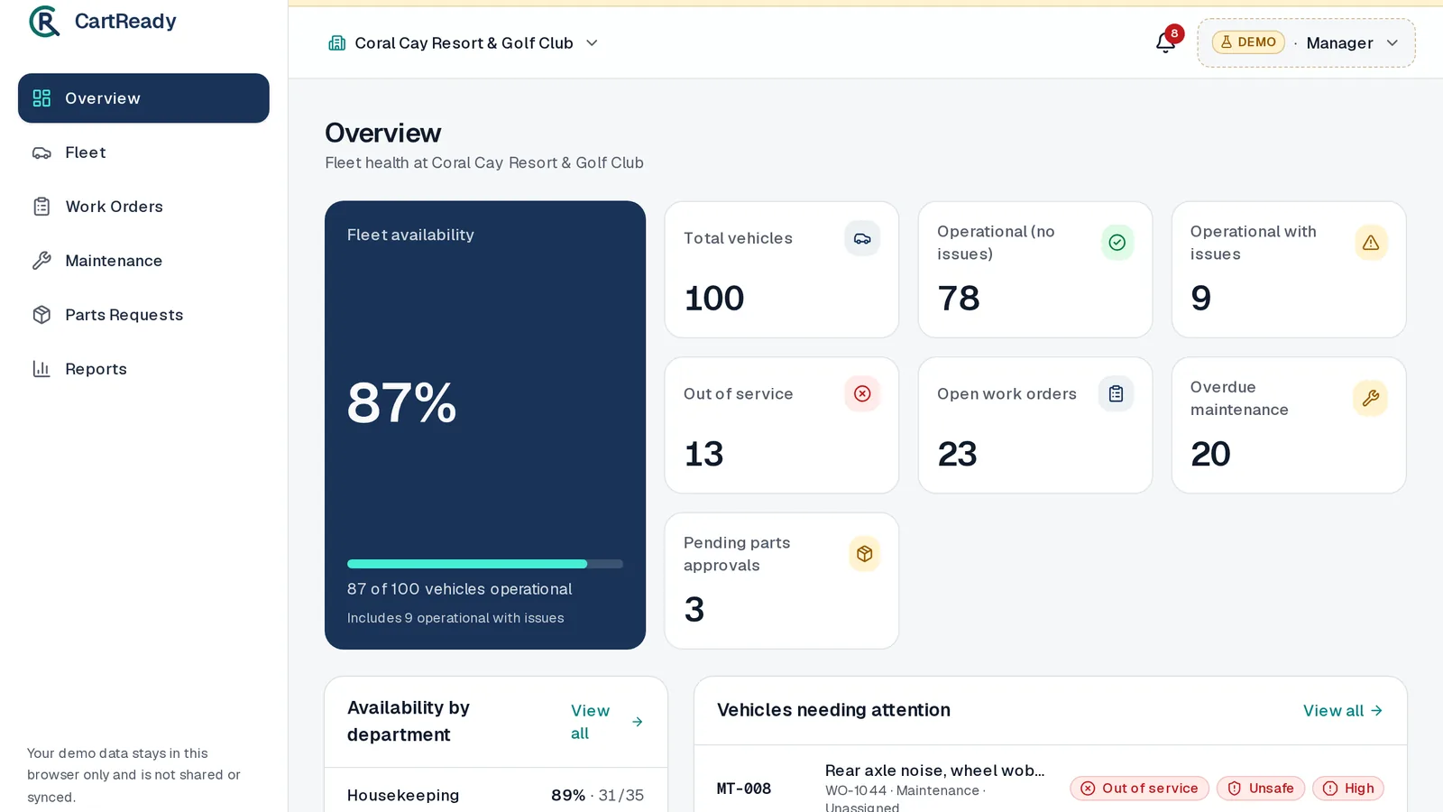Click the Unsafe tag on MT-008
The height and width of the screenshot is (812, 1443).
point(1261,789)
